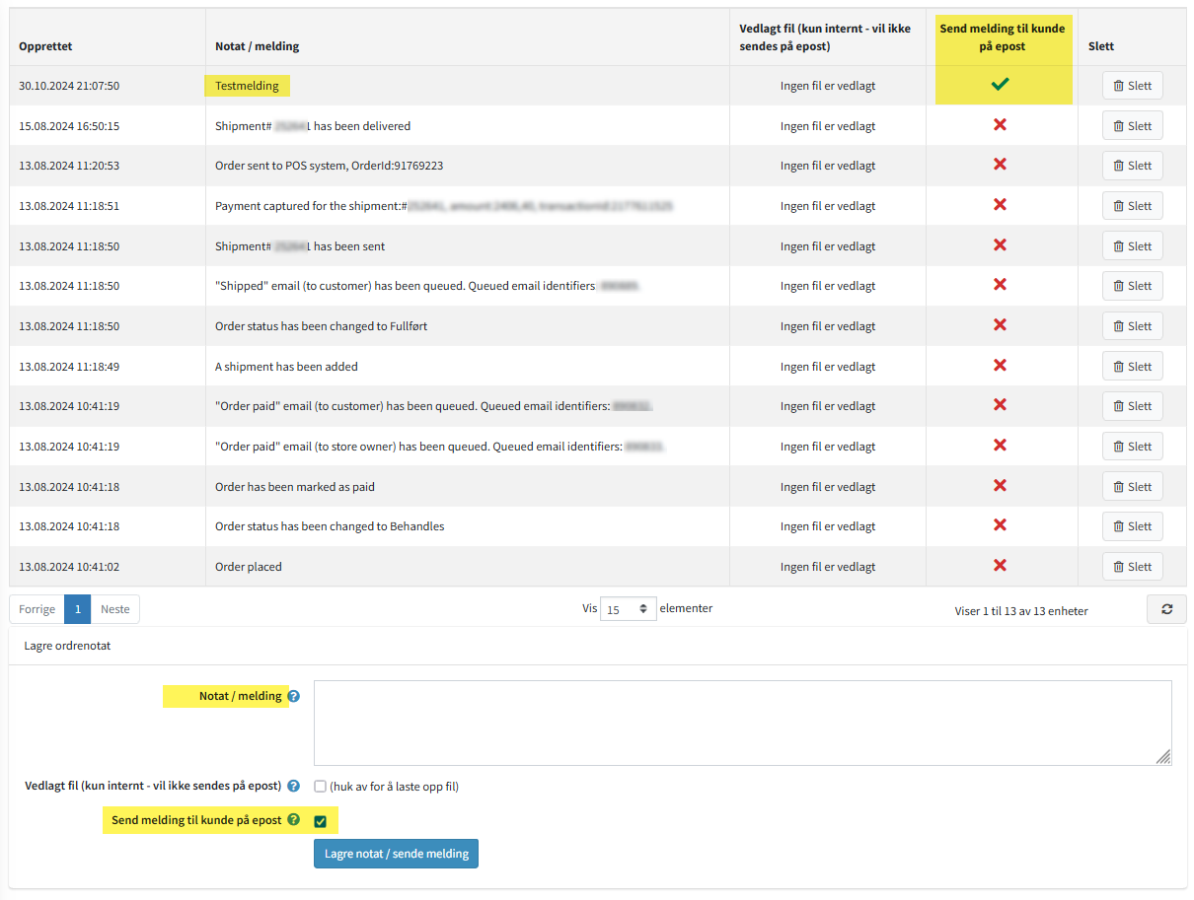
Task: Click the refresh icon button below the table
Action: coord(1166,609)
